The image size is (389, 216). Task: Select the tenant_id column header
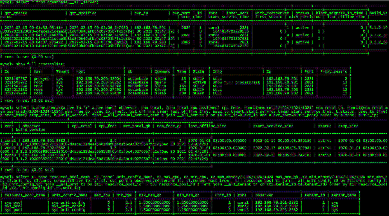[315, 195]
